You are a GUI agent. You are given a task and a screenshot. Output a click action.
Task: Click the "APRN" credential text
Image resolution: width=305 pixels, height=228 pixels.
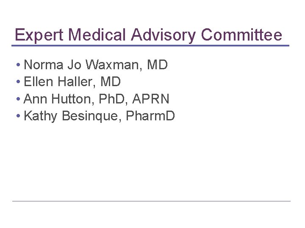[x=151, y=99]
